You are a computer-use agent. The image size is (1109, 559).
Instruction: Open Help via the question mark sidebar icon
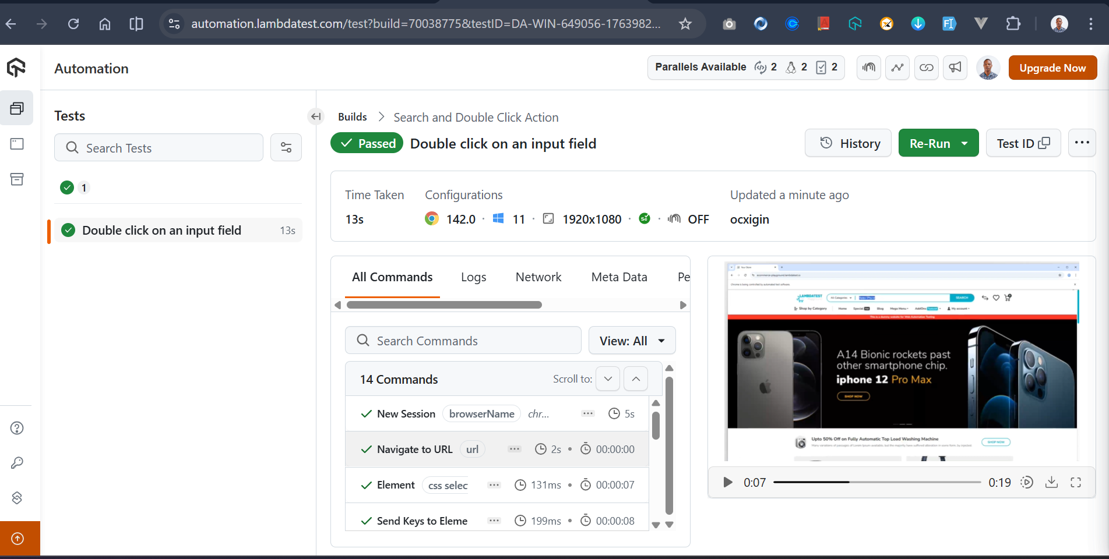pyautogui.click(x=16, y=428)
